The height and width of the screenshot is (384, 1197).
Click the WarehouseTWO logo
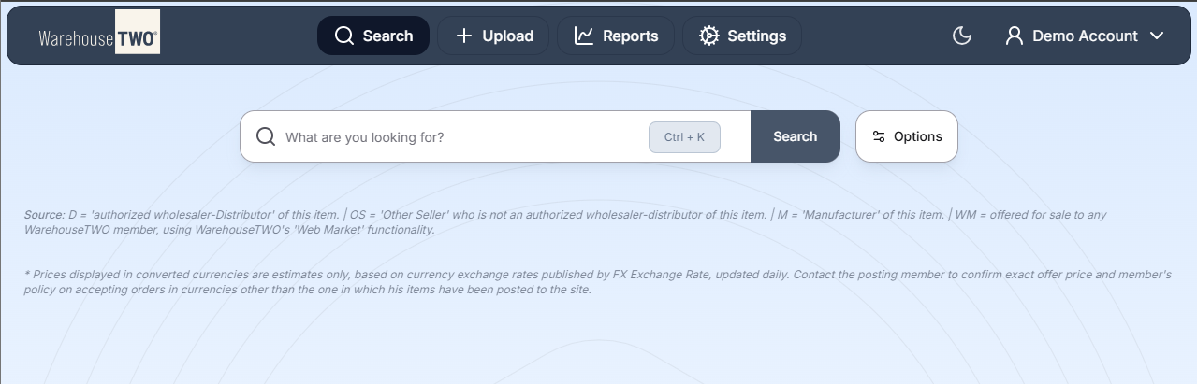(98, 36)
